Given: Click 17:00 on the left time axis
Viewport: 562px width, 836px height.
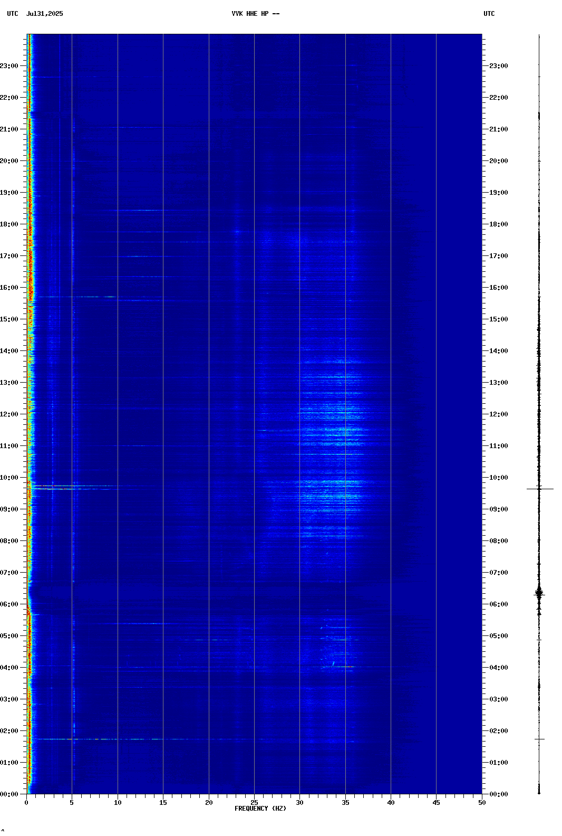Looking at the screenshot, I should pyautogui.click(x=9, y=256).
